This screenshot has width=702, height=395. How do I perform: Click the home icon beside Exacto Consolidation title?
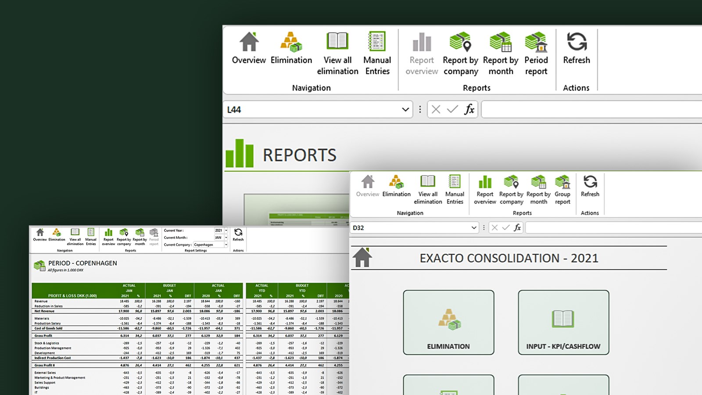pos(362,257)
